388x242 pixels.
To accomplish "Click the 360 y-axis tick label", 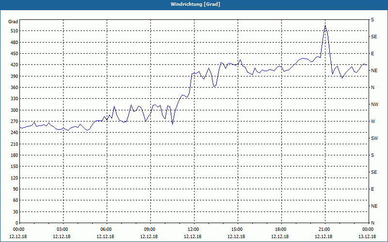I will (x=15, y=88).
